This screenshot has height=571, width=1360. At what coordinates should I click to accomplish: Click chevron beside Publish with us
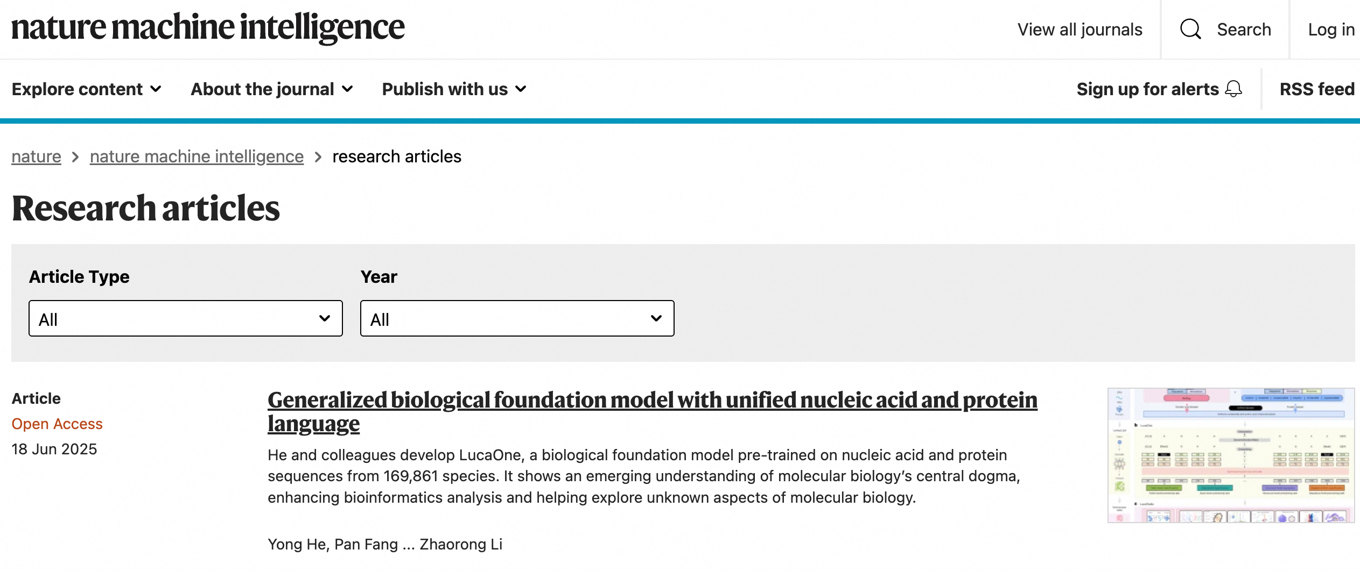(521, 89)
